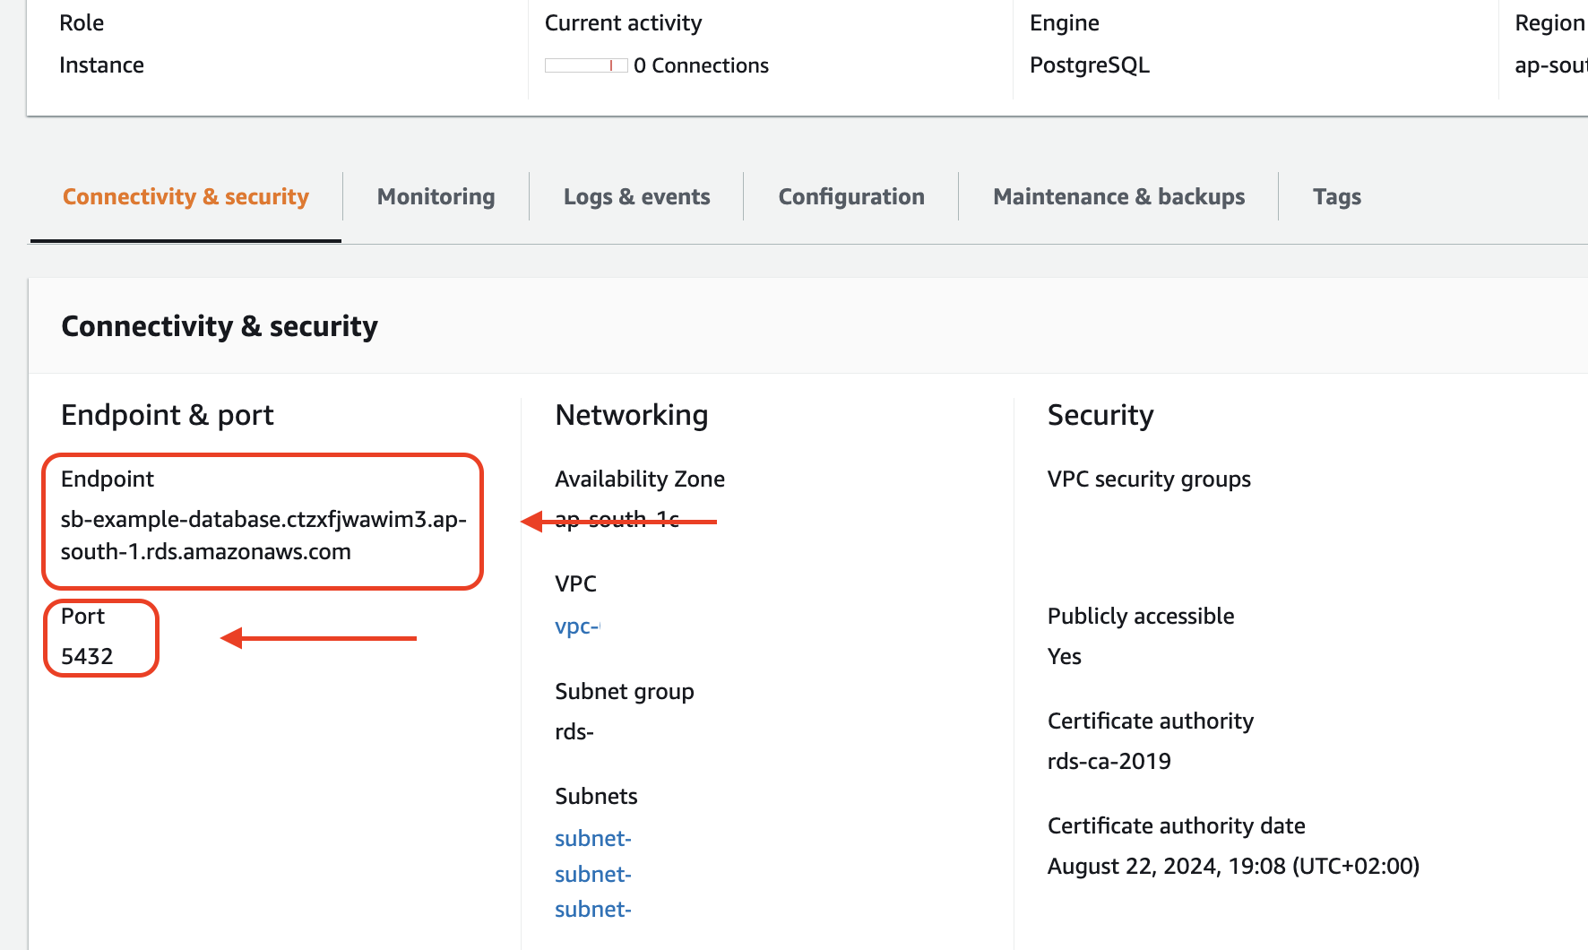
Task: Switch to the Monitoring tab
Action: 436,196
